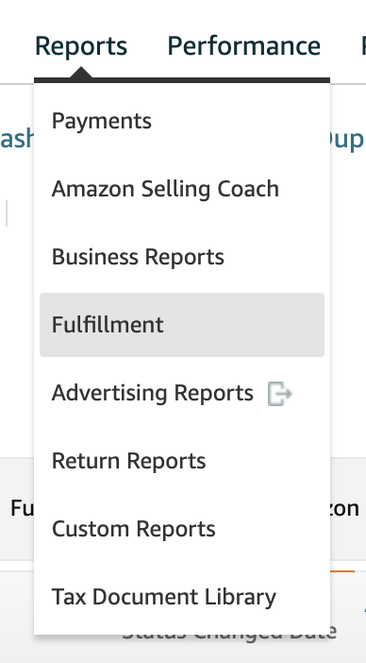Click the cut-off 'ash' link on left
Viewport: 366px width, 663px height.
tap(17, 138)
